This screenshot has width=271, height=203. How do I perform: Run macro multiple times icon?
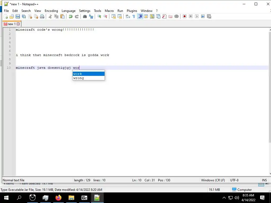(x=203, y=16)
